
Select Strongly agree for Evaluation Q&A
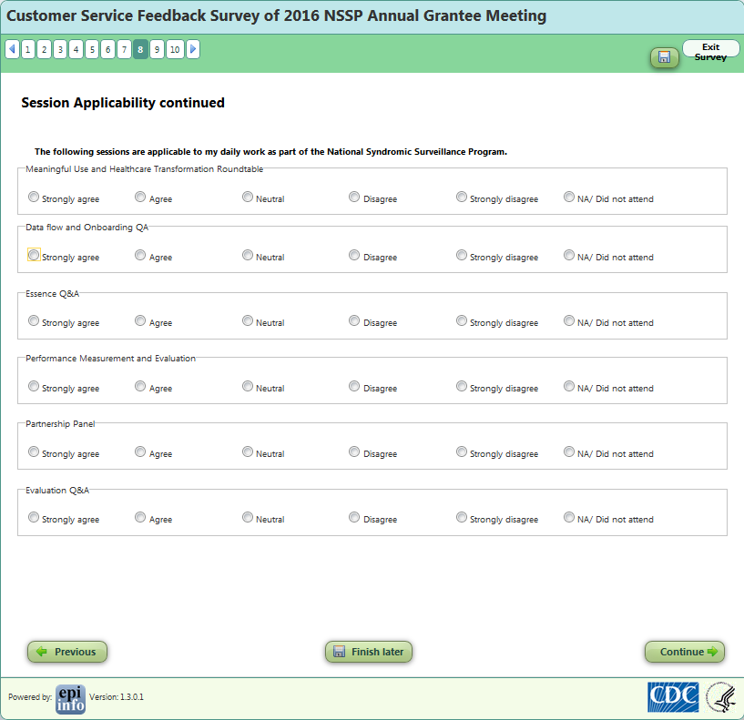pos(33,516)
